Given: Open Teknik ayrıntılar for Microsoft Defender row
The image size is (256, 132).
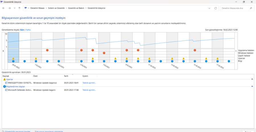Looking at the screenshot, I should coord(89,90).
